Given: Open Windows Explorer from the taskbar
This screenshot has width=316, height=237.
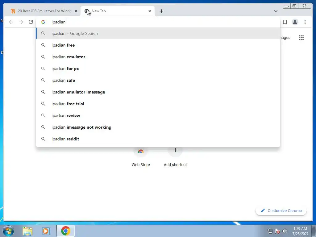Looking at the screenshot, I should click(x=27, y=231).
